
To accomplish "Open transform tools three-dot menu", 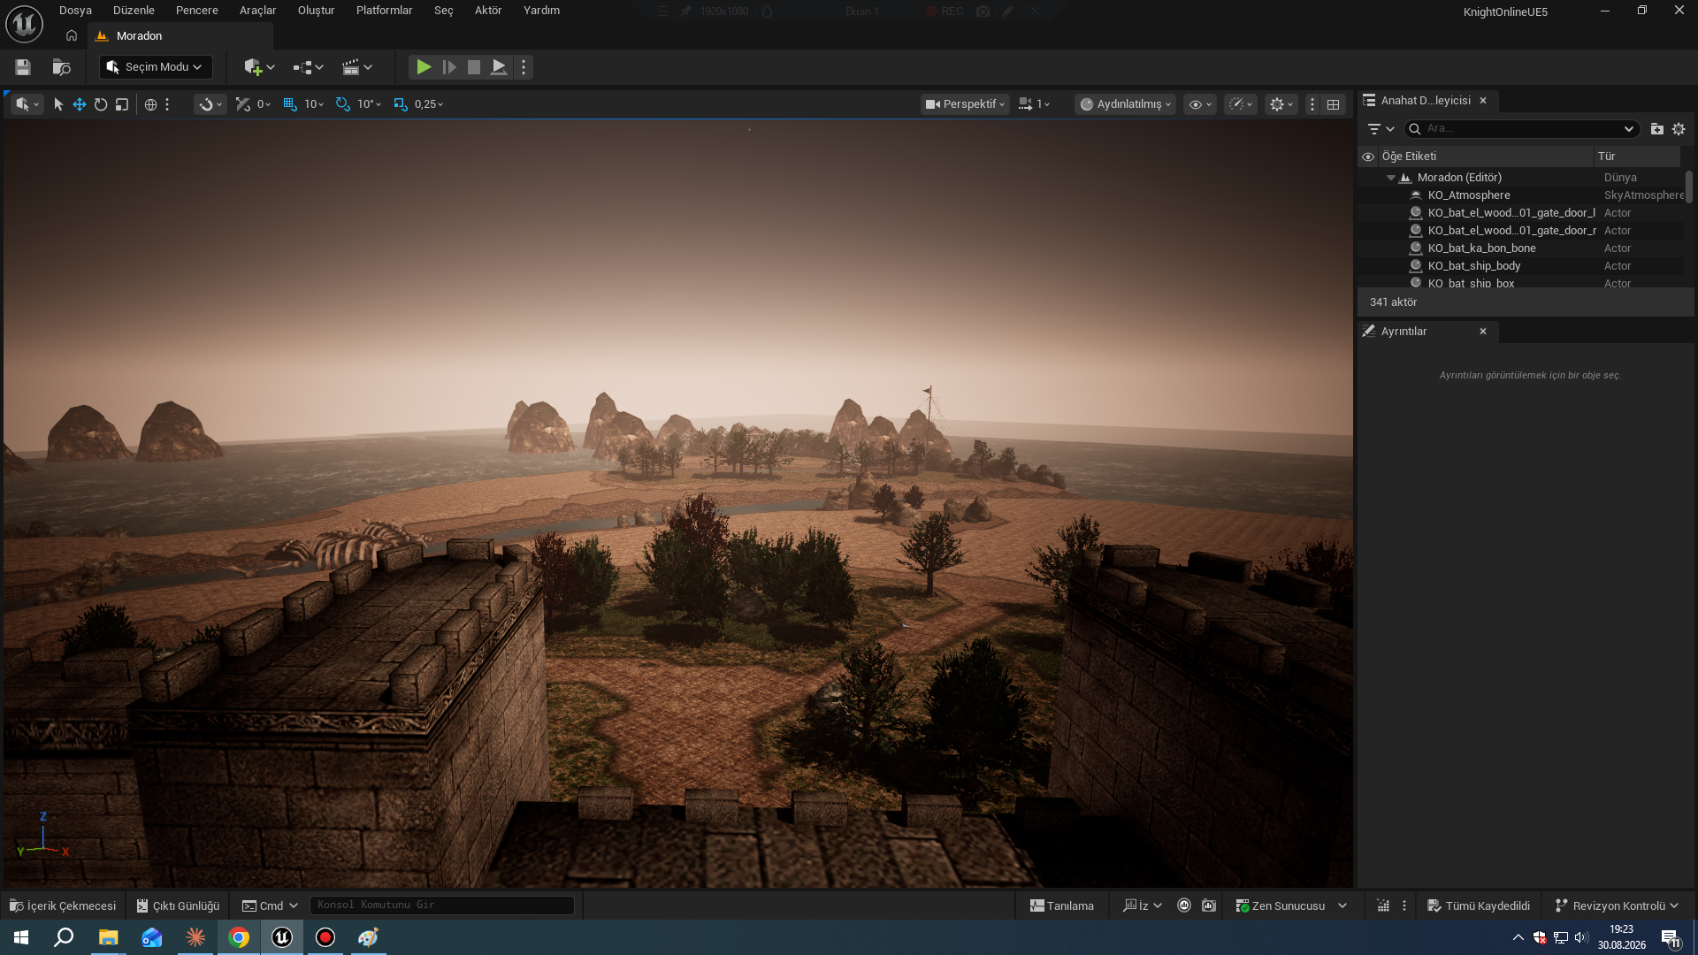I will pyautogui.click(x=167, y=104).
